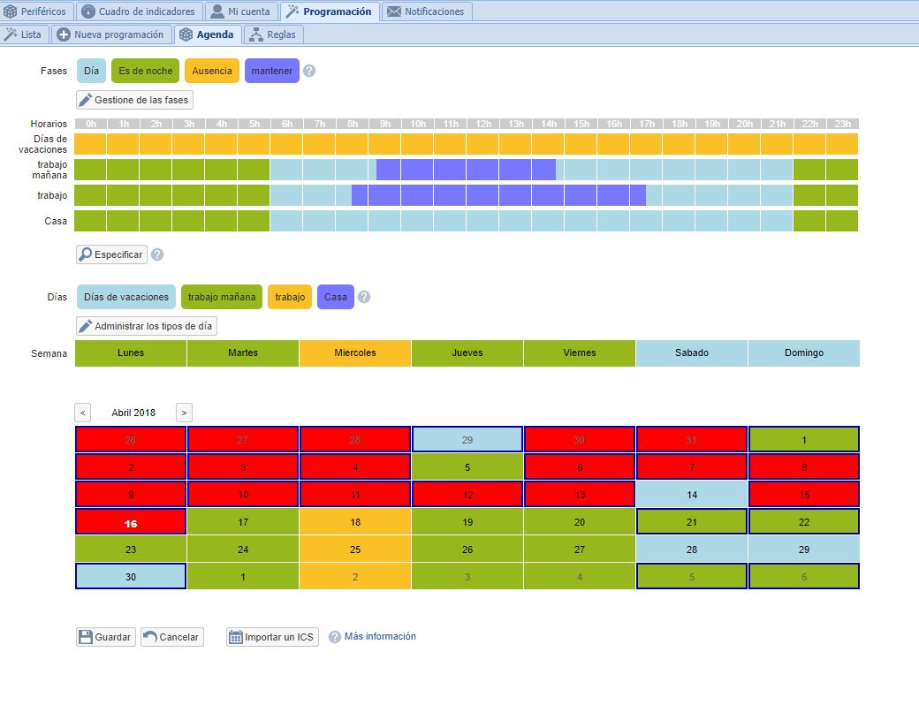The width and height of the screenshot is (919, 705).
Task: Select the Programación tab
Action: pyautogui.click(x=330, y=11)
